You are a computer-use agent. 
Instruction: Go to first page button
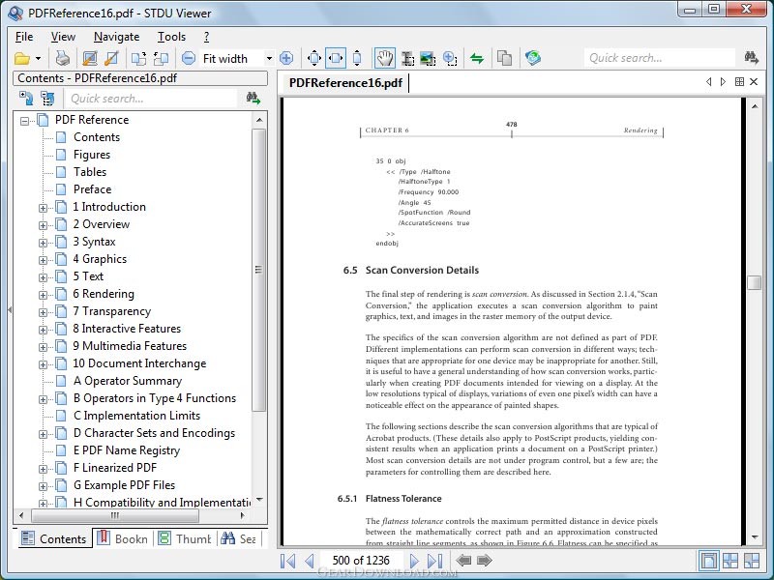pos(287,561)
